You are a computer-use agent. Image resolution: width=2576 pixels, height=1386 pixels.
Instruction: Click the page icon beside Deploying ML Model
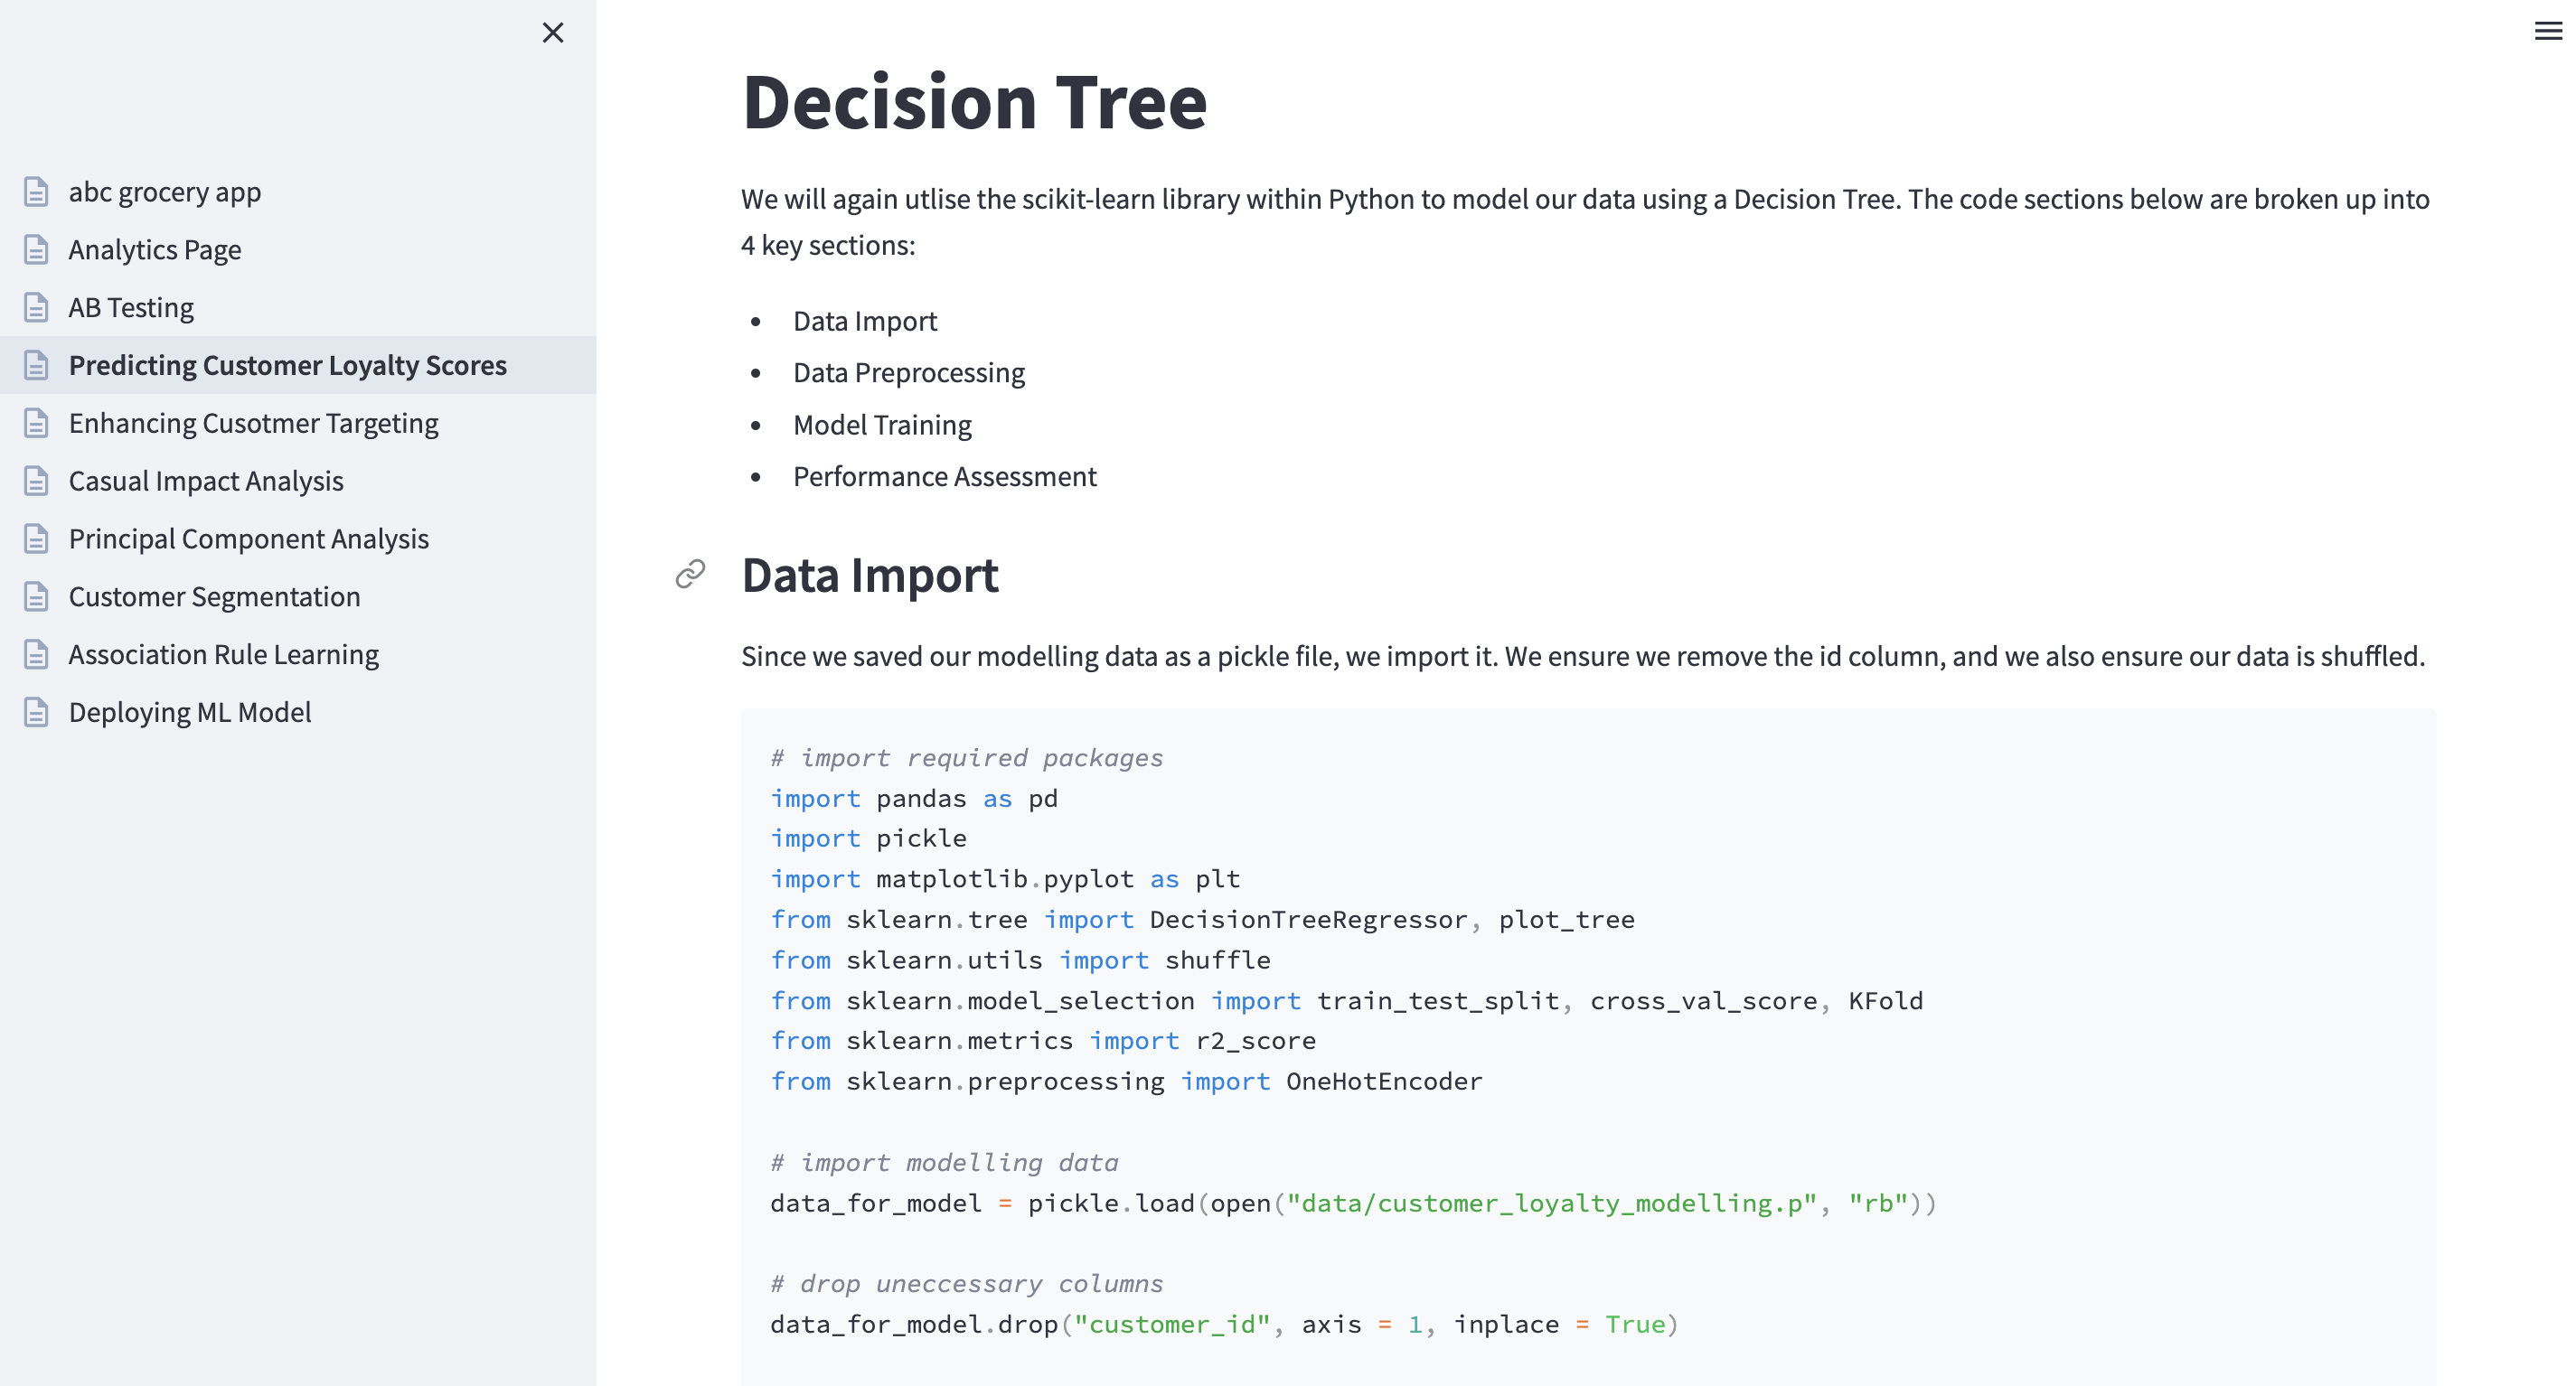pyautogui.click(x=36, y=713)
